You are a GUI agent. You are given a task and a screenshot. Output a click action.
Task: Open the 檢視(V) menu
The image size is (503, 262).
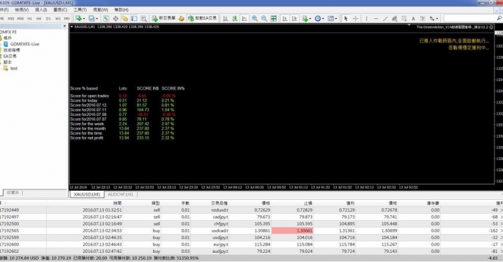click(22, 10)
